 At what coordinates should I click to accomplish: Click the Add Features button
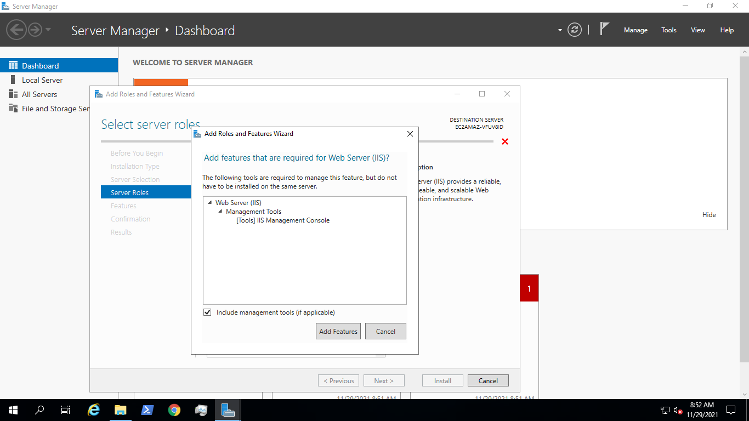coord(338,331)
